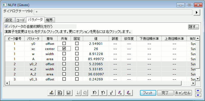
Task: Open the dialog theme arrow menu
Action: 197,12
